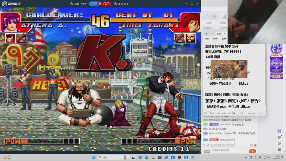Click the emoji face icon in chat toolbar
286x161 pixels.
click(x=204, y=145)
